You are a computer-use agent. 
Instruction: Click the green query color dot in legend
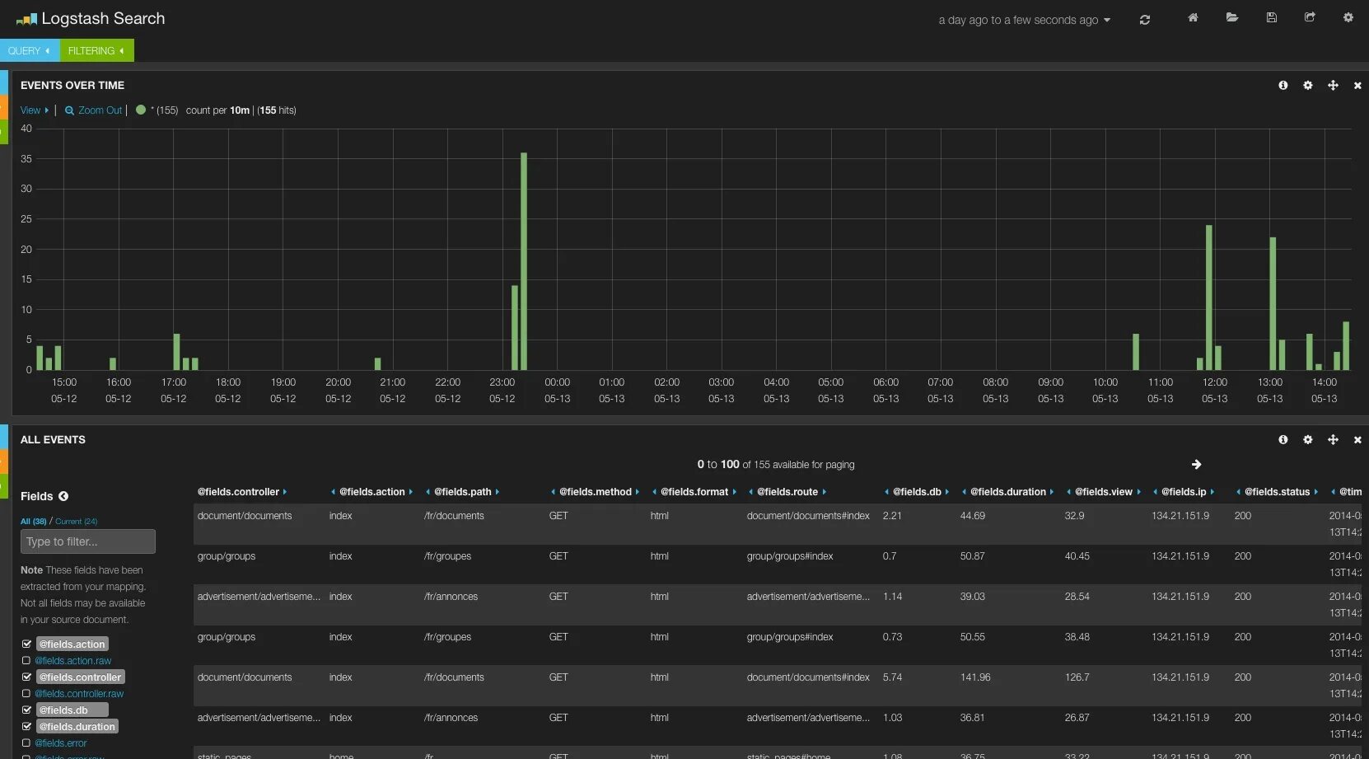tap(141, 110)
